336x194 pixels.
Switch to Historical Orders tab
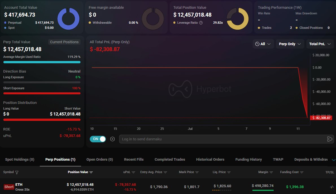[x=210, y=160]
